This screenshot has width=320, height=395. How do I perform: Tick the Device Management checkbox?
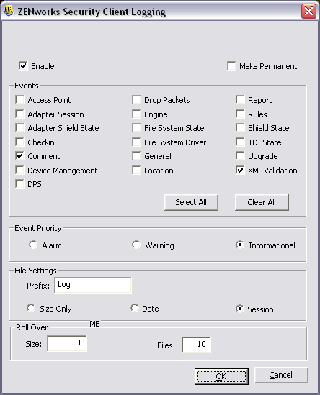19,170
